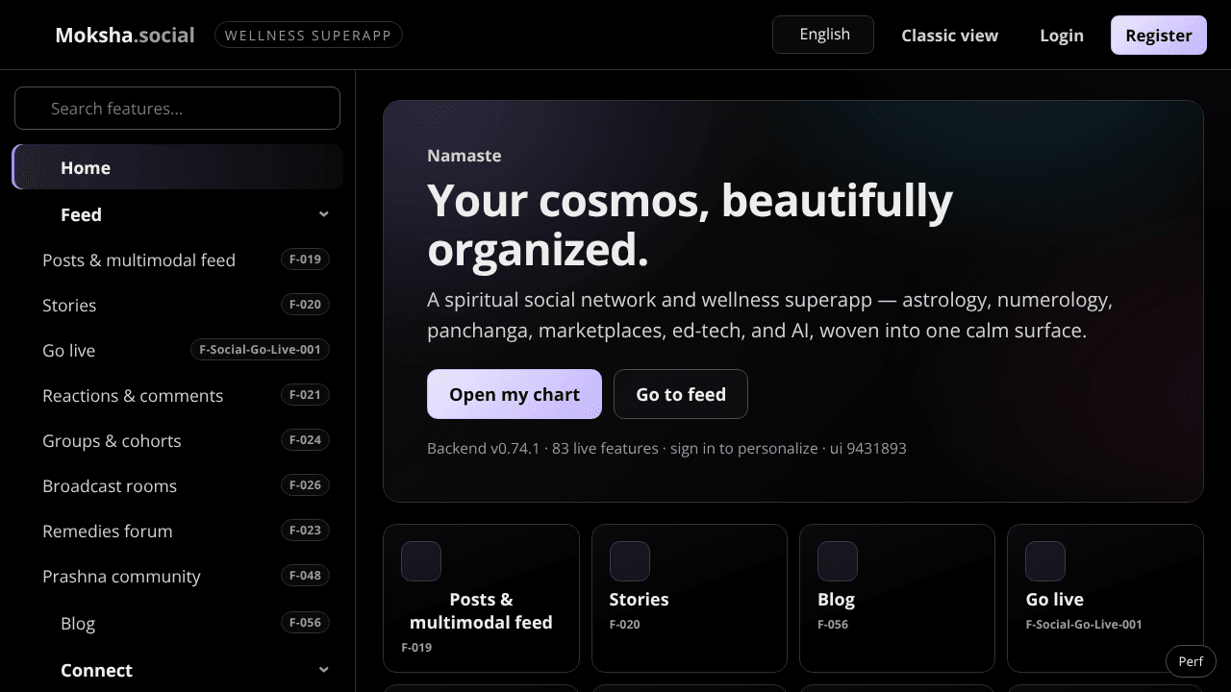Click the WELLNESS SUPERAPP badge
The image size is (1231, 692).
[309, 35]
